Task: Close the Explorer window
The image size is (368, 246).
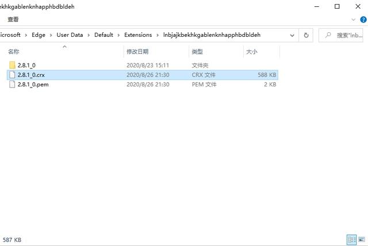Action: tap(358, 6)
